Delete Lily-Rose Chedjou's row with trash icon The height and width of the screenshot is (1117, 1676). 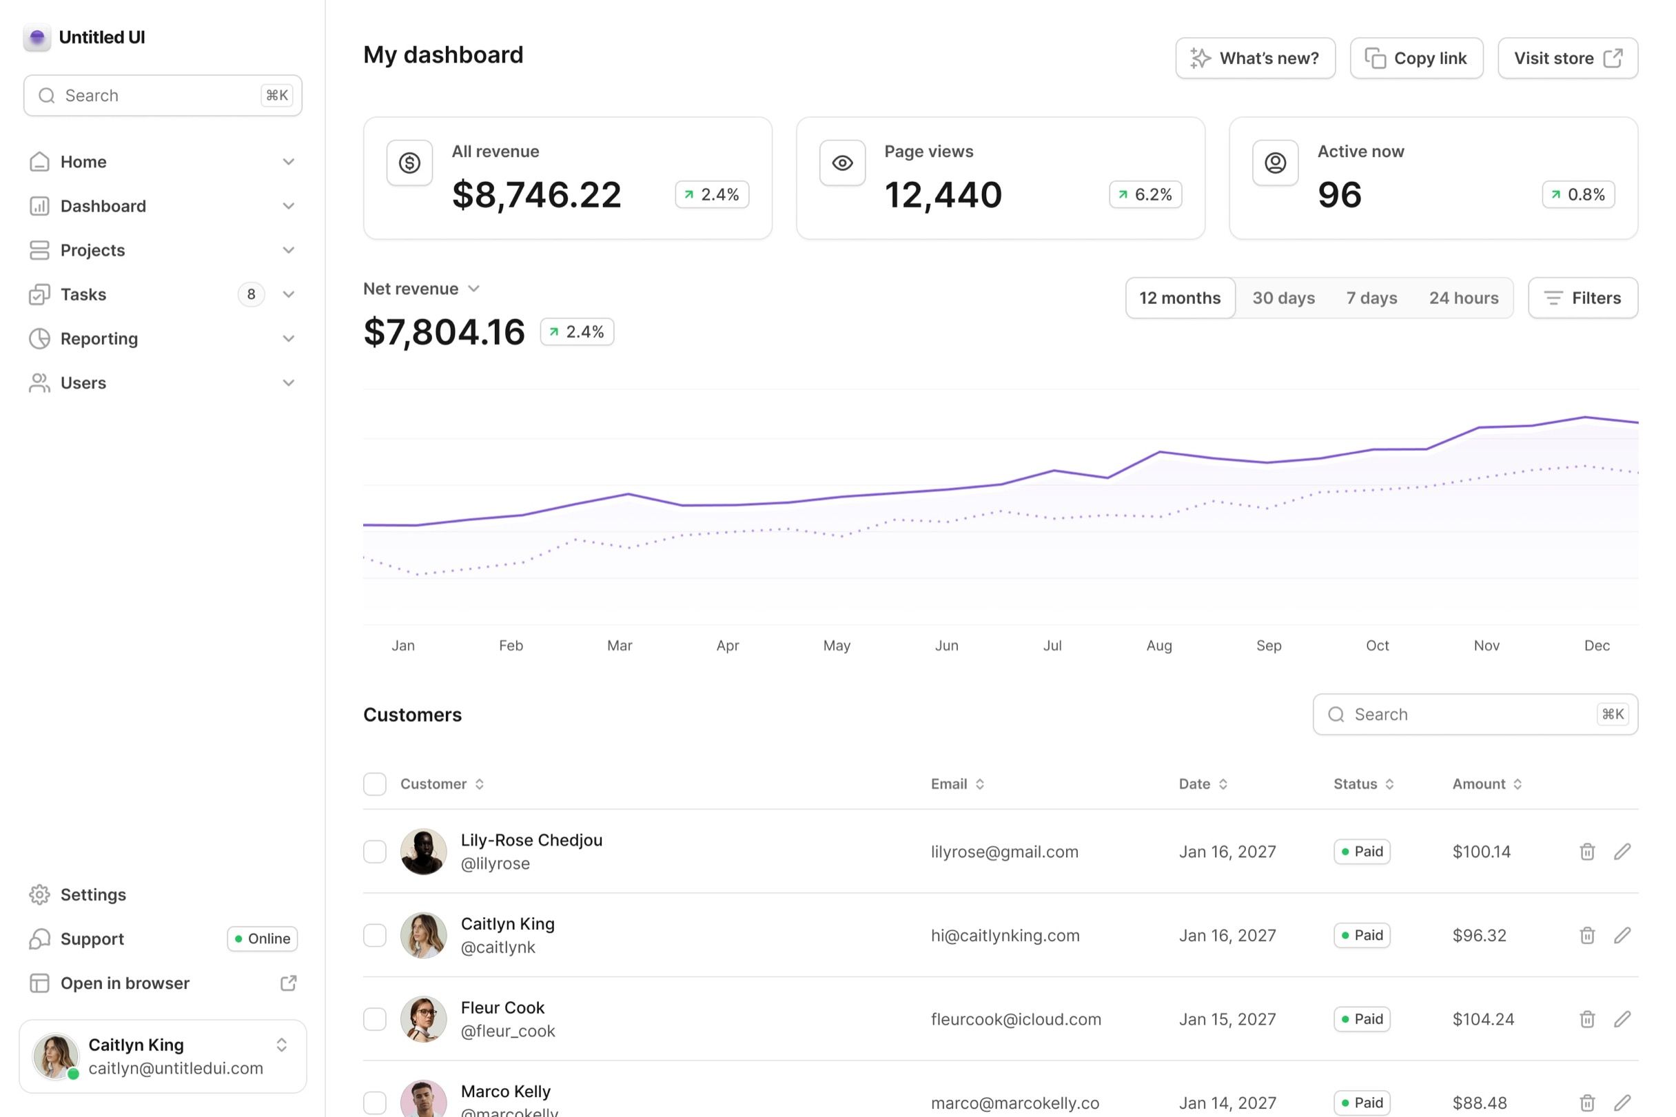coord(1586,851)
